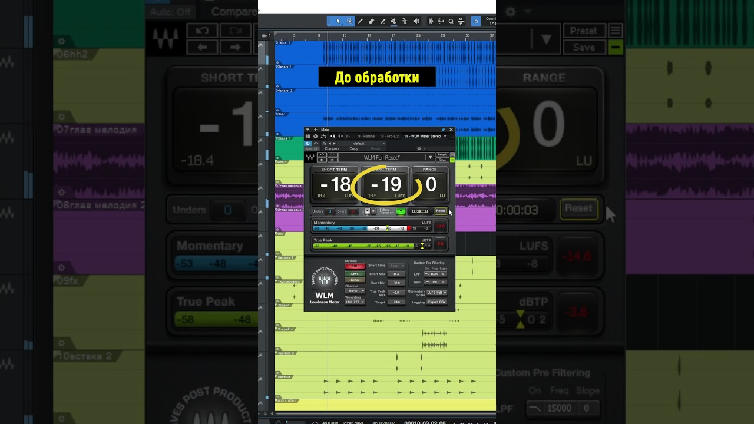
Task: Toggle the HPF on button
Action: click(427, 282)
